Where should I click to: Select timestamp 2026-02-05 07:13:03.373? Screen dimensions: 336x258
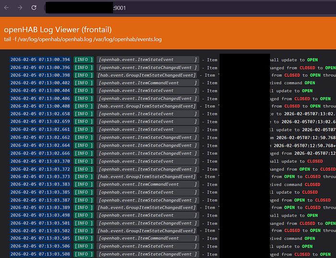pyautogui.click(x=40, y=176)
